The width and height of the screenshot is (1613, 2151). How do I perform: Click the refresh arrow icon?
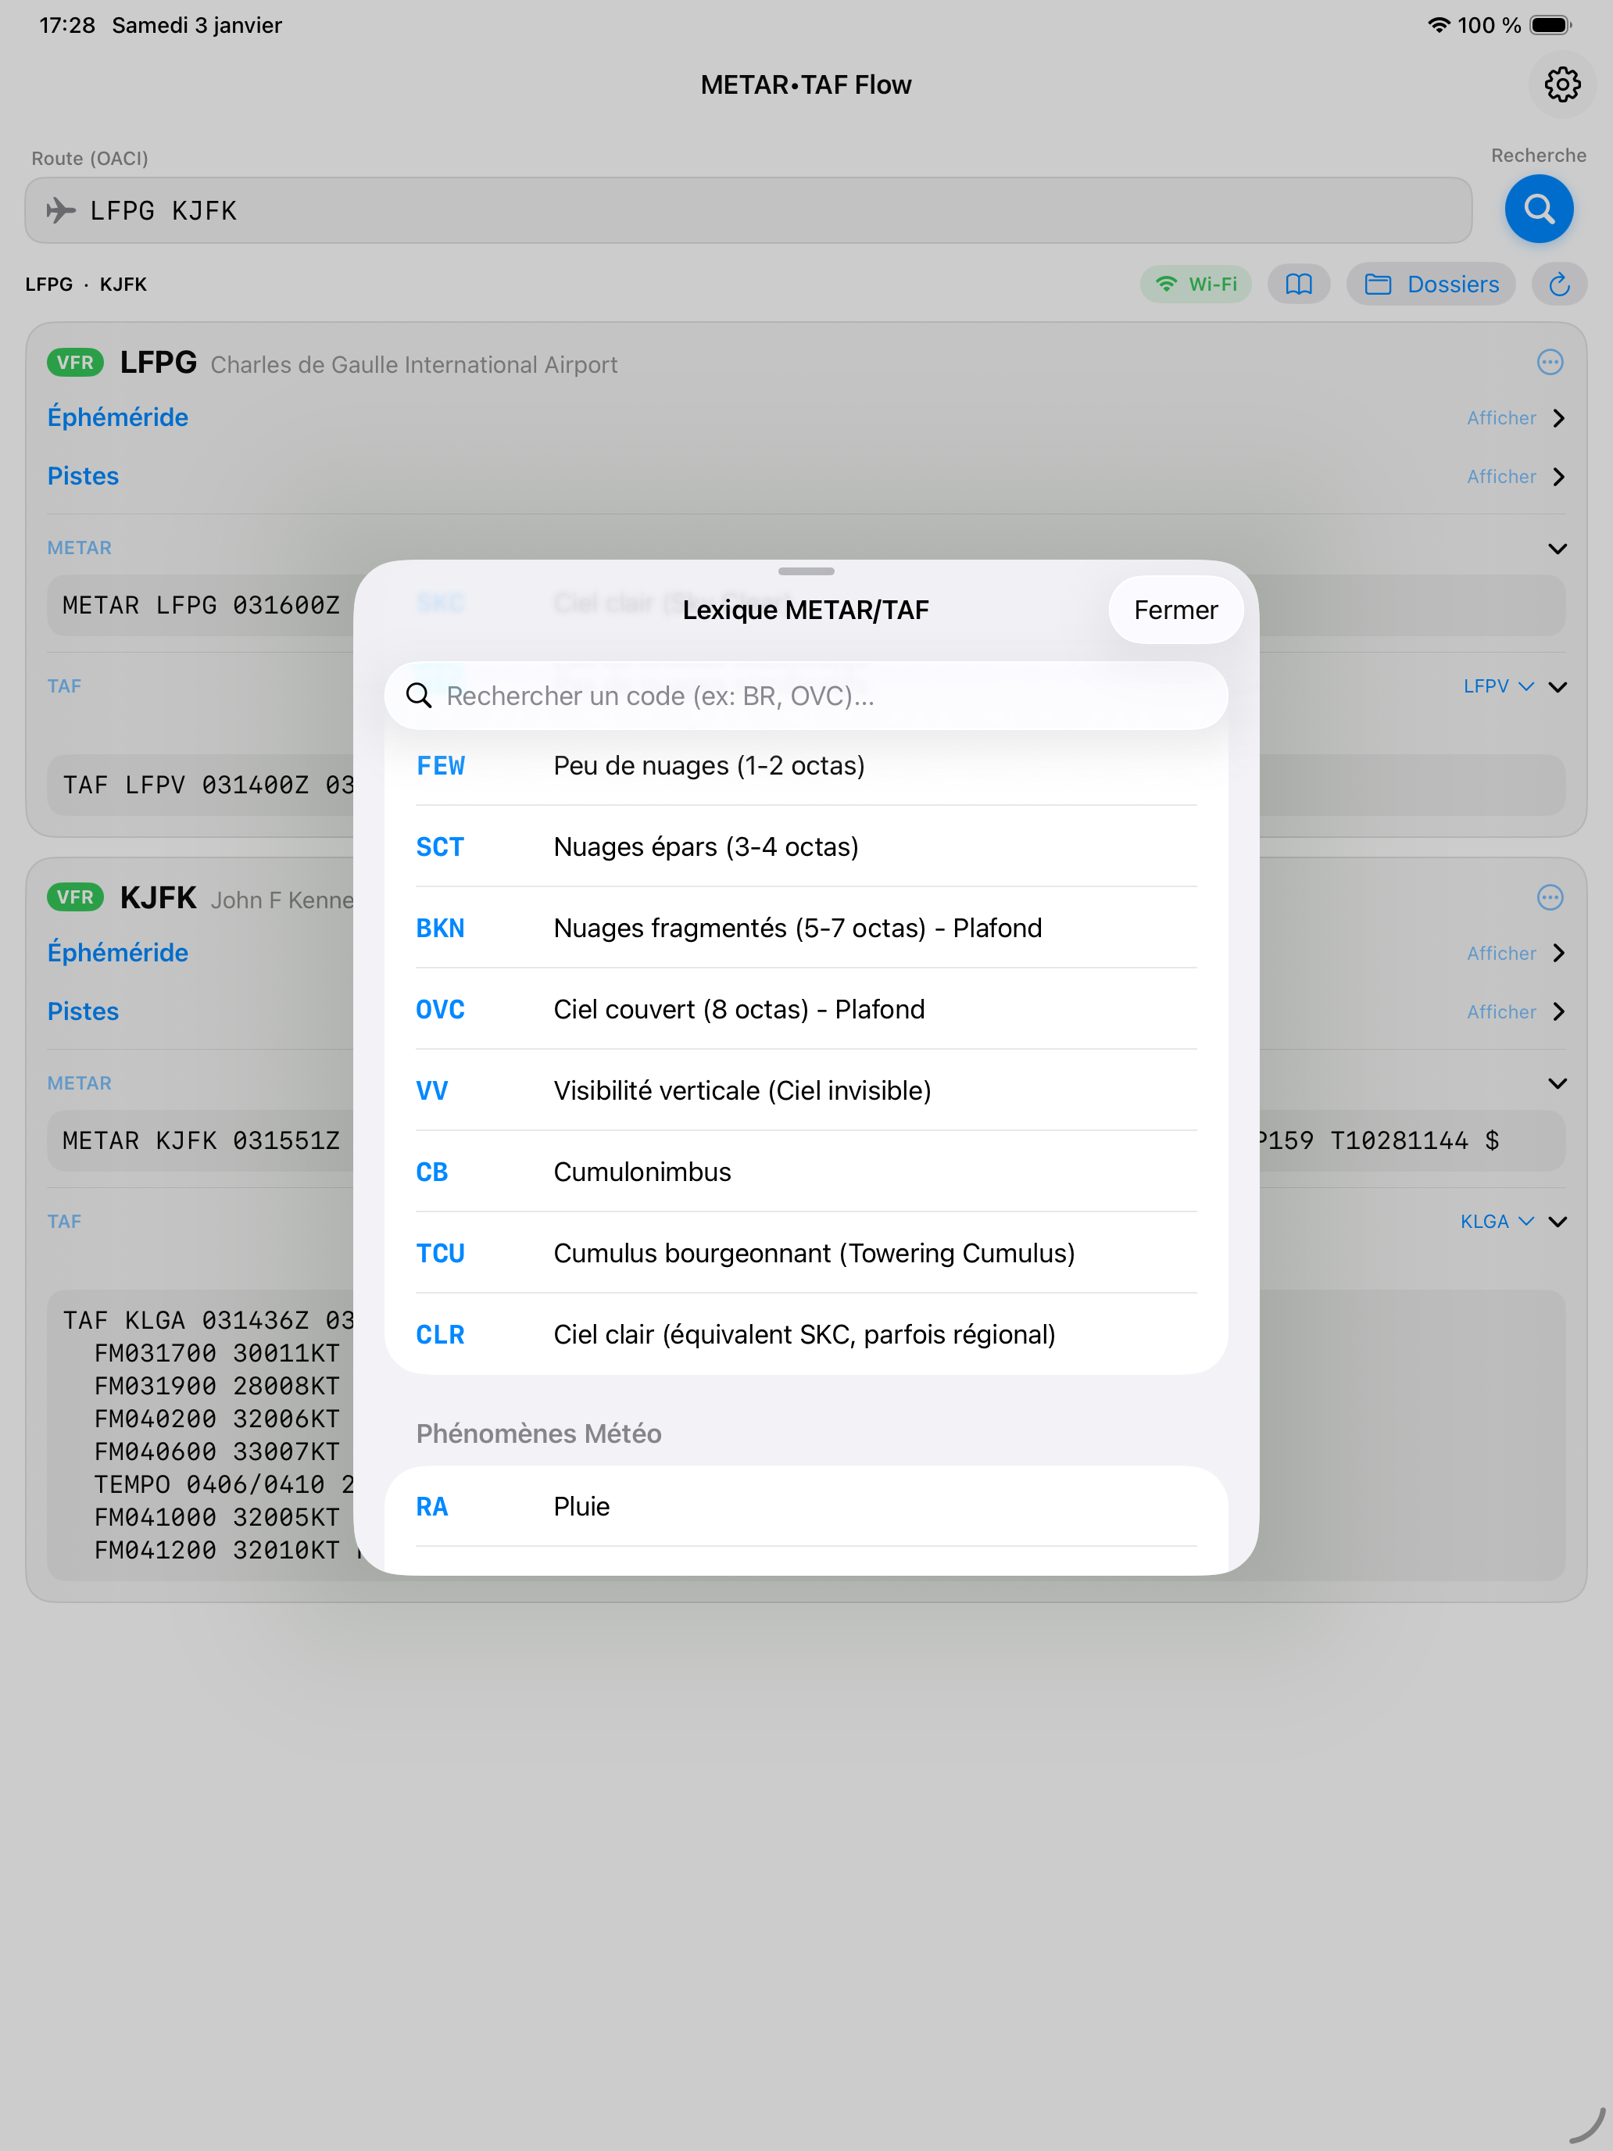pyautogui.click(x=1558, y=284)
